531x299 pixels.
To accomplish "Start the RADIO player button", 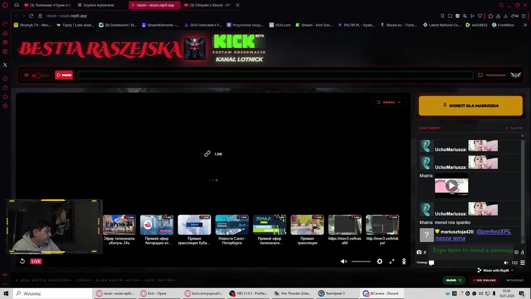I will [x=64, y=75].
